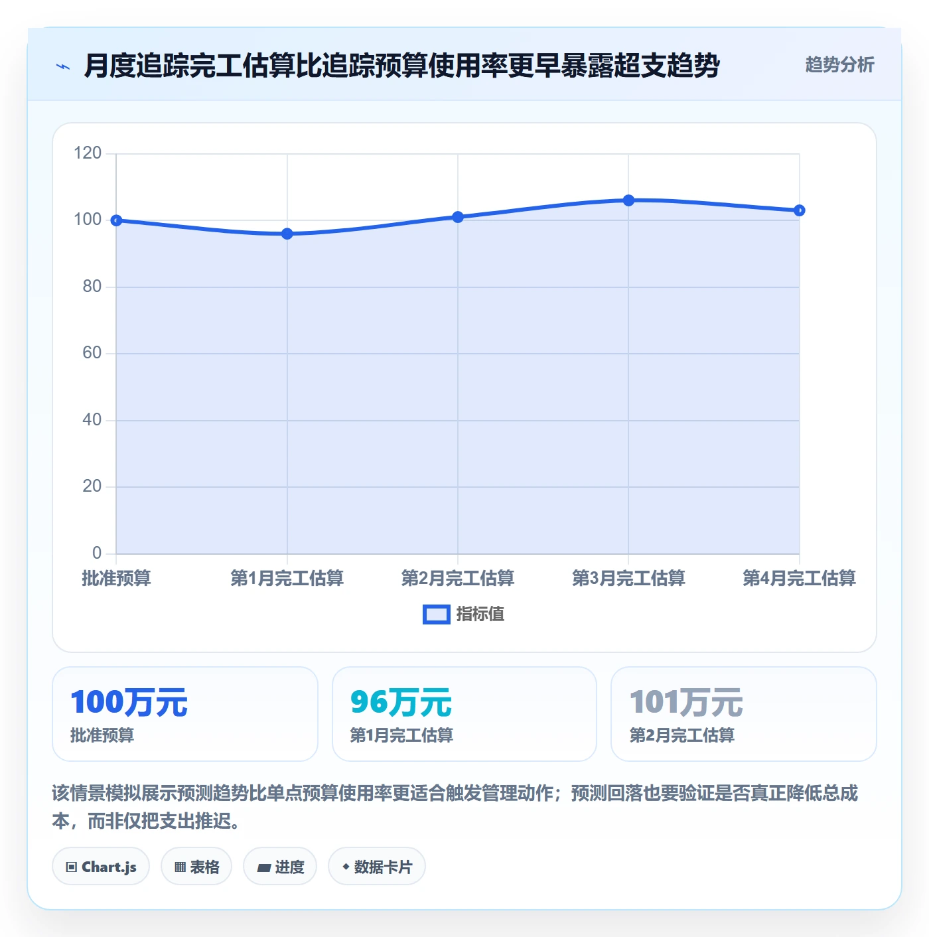Select the 表格 tag
This screenshot has height=937, width=929.
click(x=196, y=866)
